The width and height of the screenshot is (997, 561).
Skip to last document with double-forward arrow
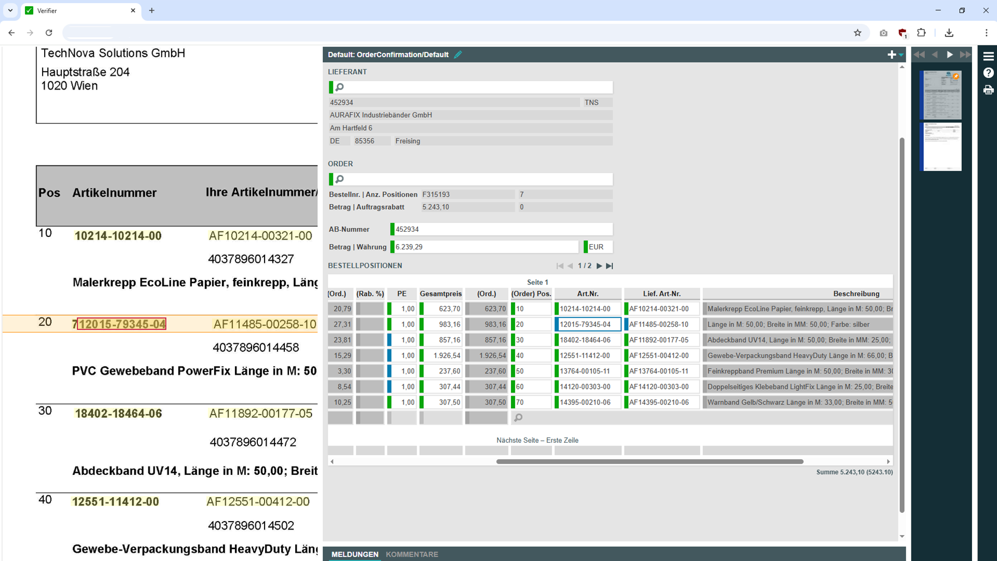tap(965, 54)
